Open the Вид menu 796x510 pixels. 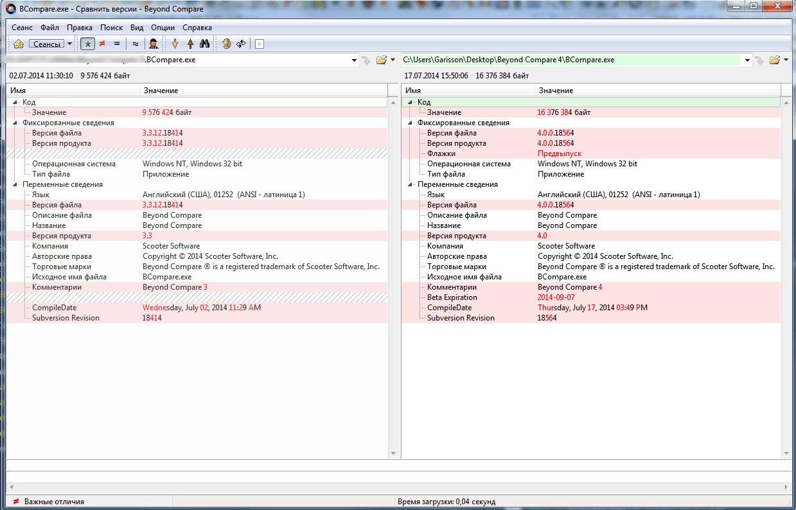(137, 28)
